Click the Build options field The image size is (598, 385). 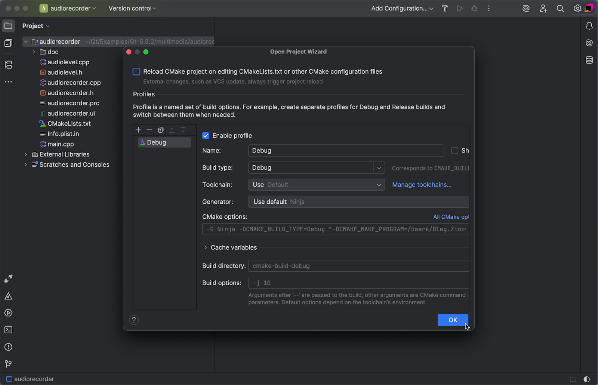(x=358, y=283)
